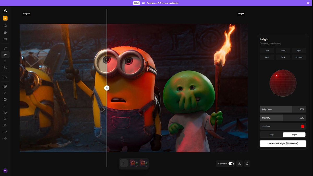Select the expand arrows upscale icon
313x176 pixels.
pyautogui.click(x=5, y=48)
